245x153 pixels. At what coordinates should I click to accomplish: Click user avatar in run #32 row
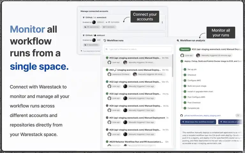pos(125,86)
